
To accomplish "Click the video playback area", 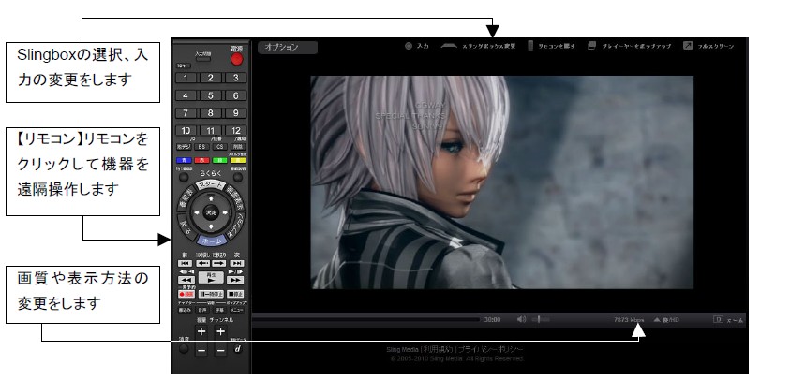I will pyautogui.click(x=501, y=182).
